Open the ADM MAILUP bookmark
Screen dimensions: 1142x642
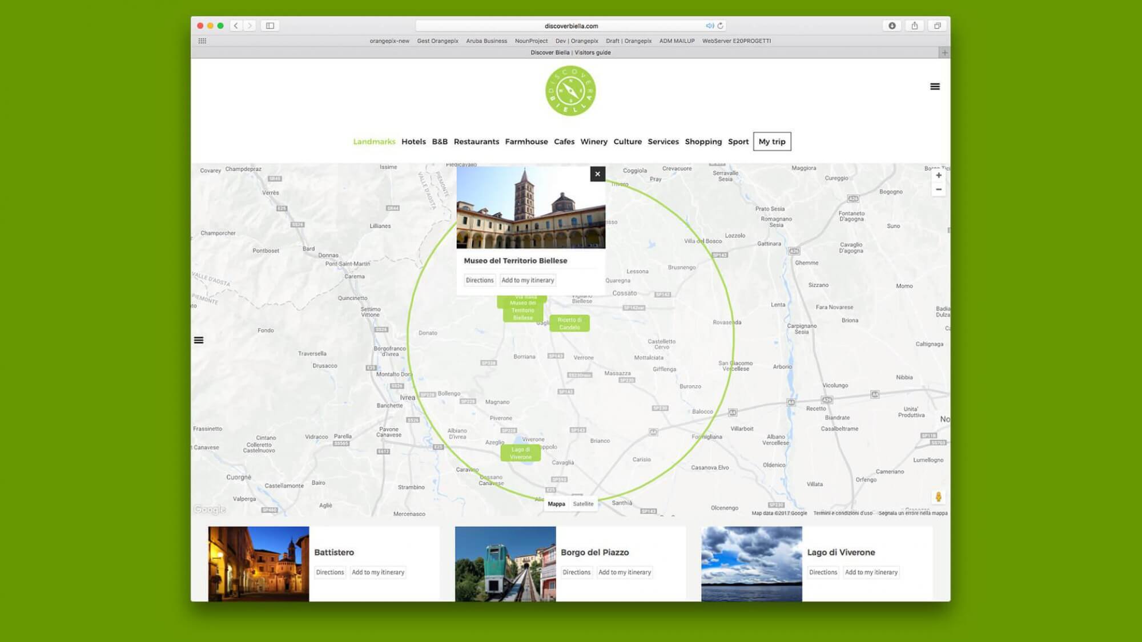677,41
